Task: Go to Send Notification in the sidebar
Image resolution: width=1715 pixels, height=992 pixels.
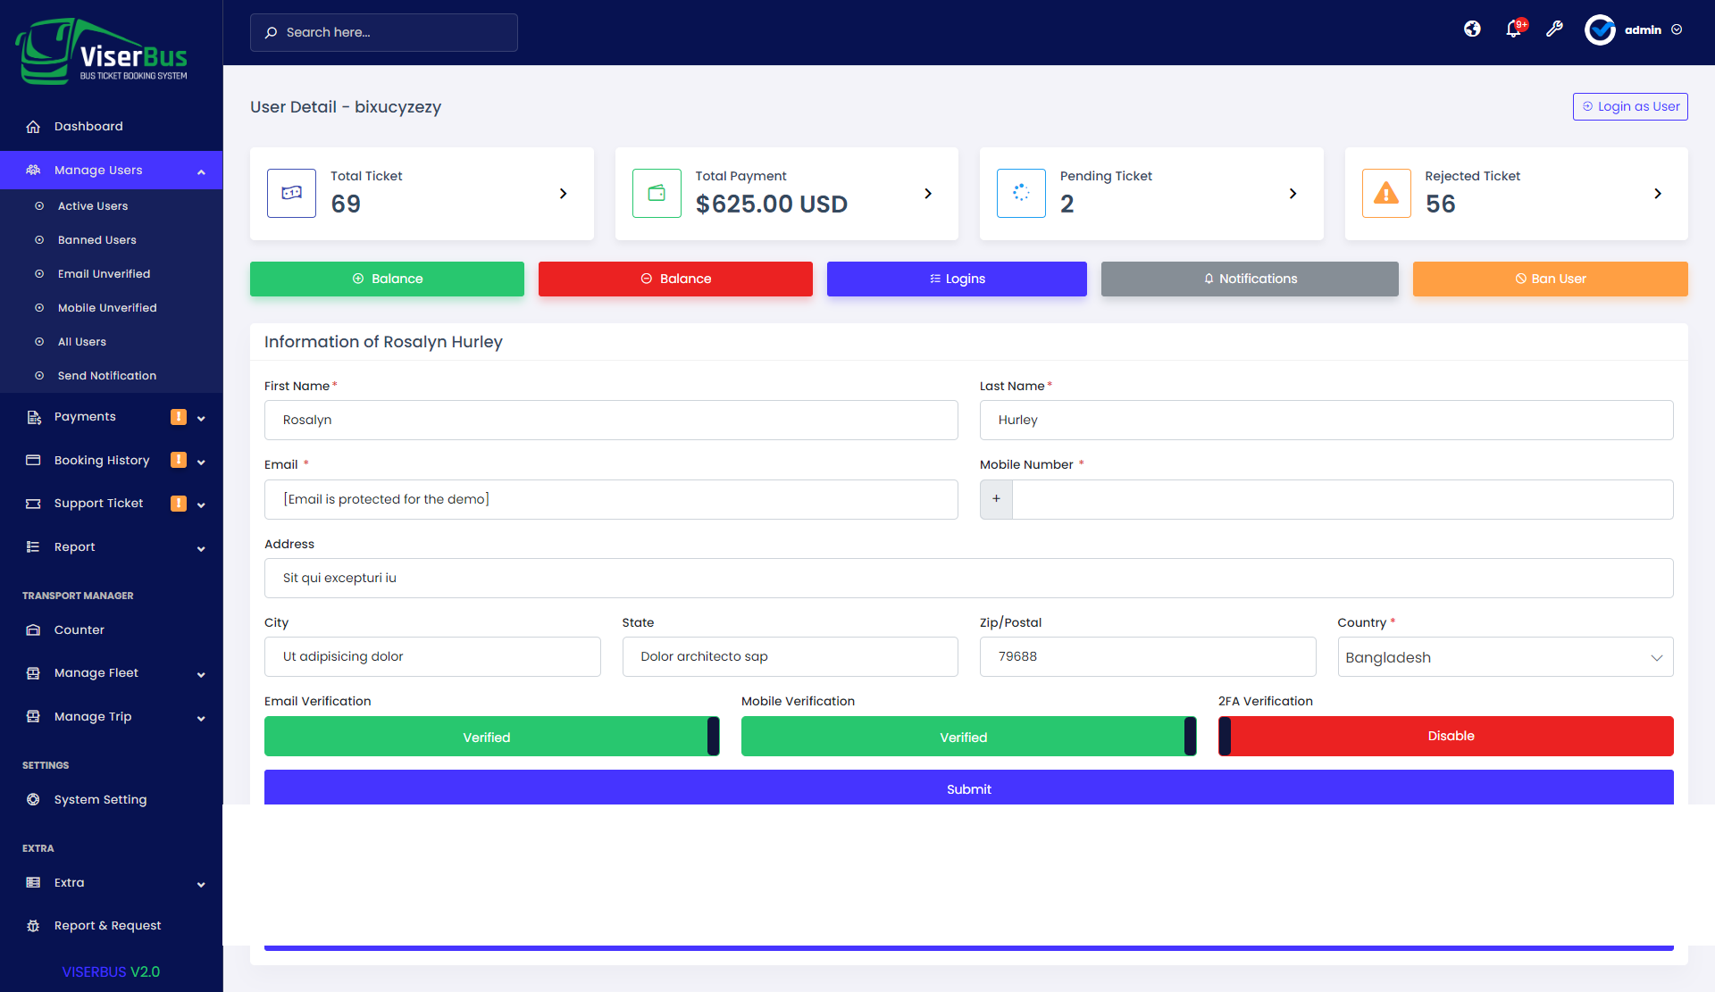Action: click(106, 375)
